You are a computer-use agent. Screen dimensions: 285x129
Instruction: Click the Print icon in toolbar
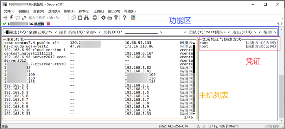(x=95, y=18)
